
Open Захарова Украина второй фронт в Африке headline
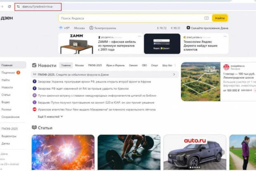(x=95, y=82)
